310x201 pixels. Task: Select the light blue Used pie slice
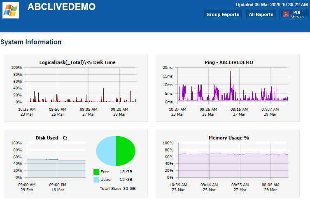[106, 151]
